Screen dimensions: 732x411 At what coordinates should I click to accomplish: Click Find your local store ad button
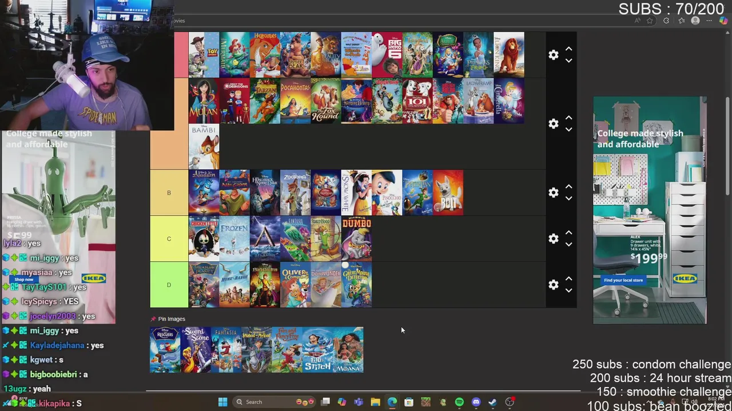tap(623, 280)
